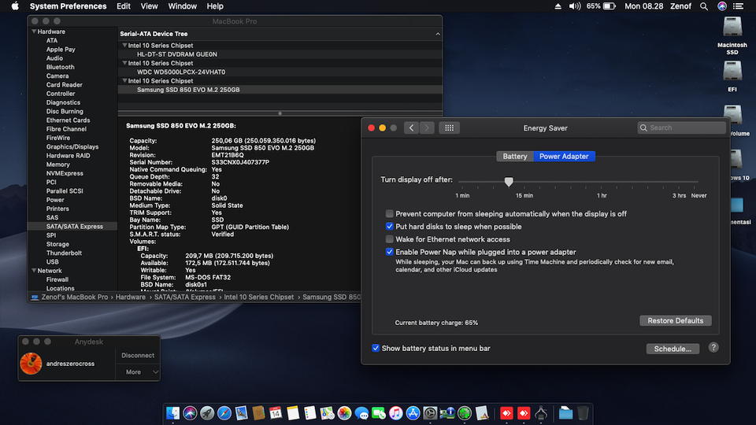Click the Show All grid icon in Energy Saver

click(449, 128)
